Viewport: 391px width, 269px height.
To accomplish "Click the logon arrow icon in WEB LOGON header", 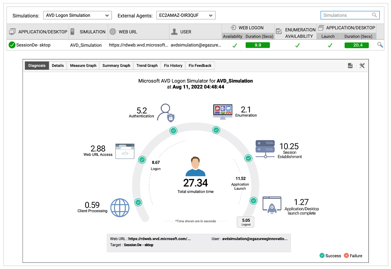I will click(x=233, y=28).
